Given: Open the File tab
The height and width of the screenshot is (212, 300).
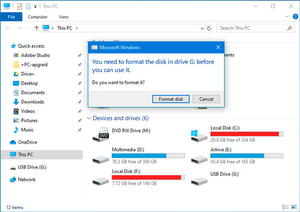Looking at the screenshot, I should [11, 17].
